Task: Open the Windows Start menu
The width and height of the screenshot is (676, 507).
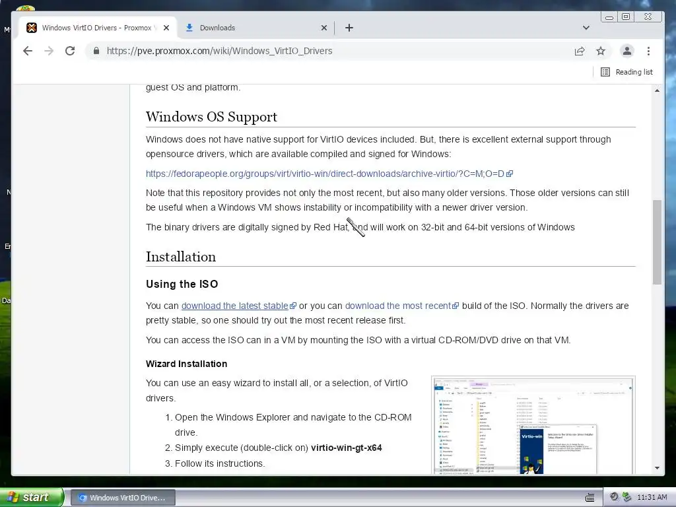Action: (x=31, y=497)
